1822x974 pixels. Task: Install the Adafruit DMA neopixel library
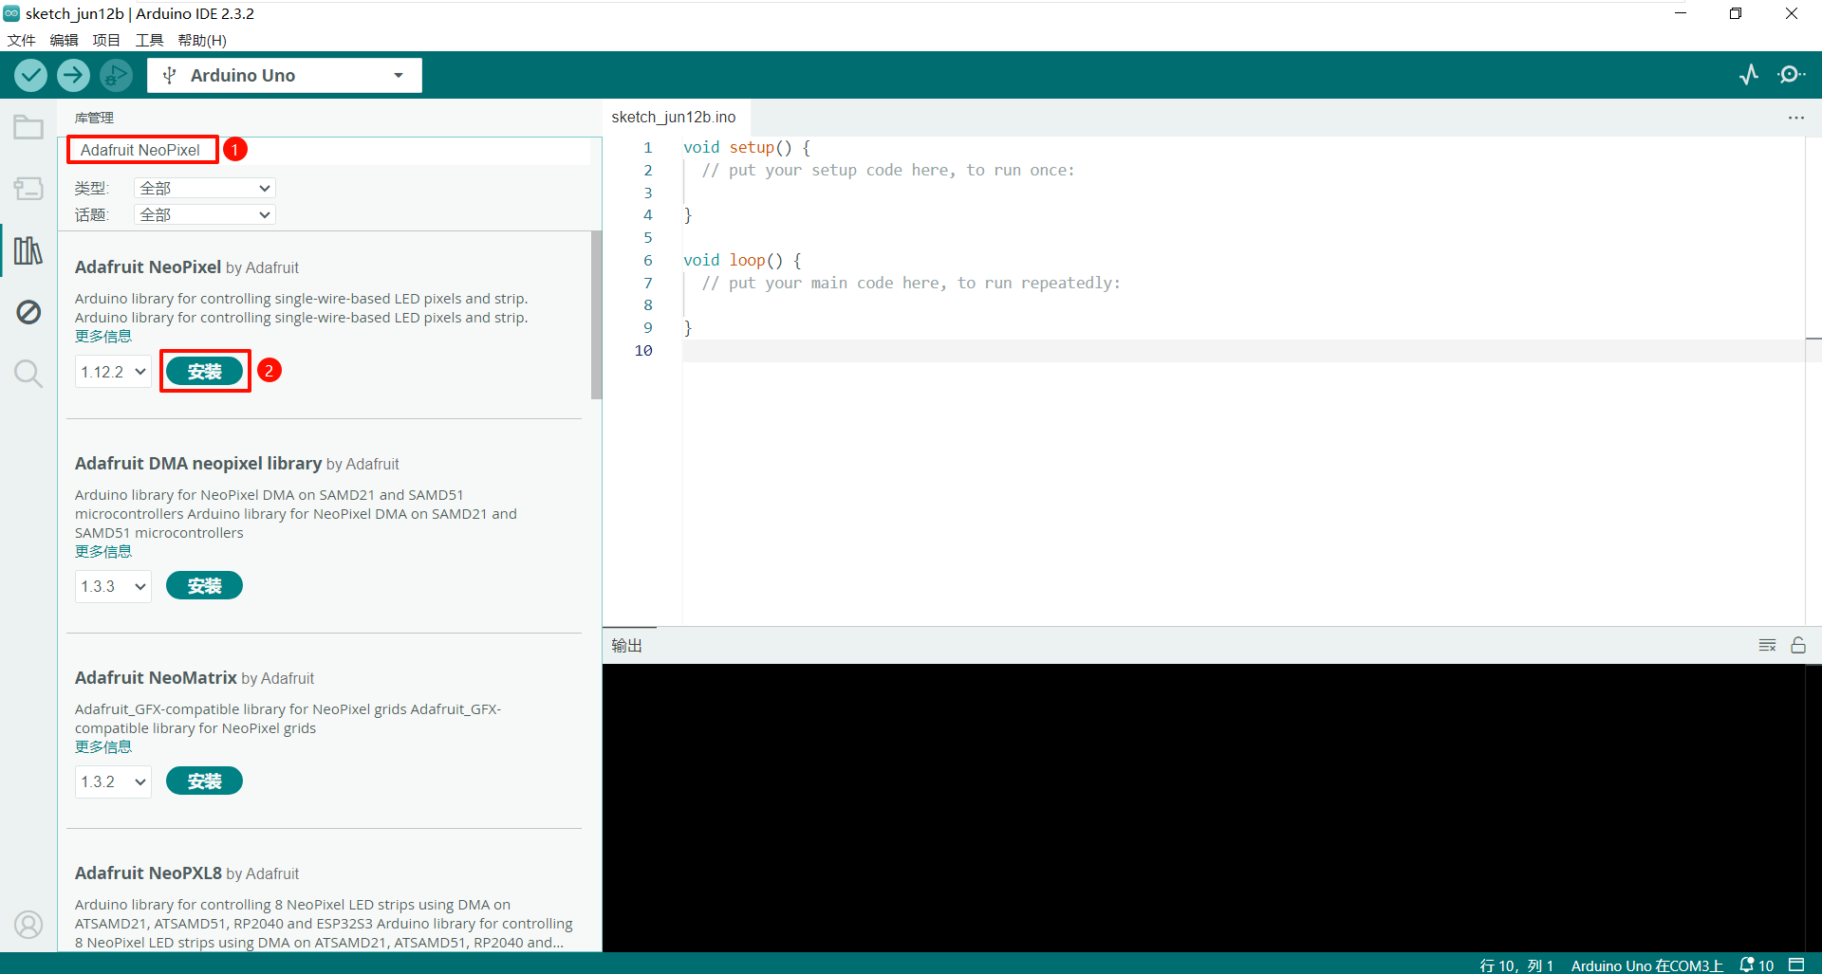(204, 585)
